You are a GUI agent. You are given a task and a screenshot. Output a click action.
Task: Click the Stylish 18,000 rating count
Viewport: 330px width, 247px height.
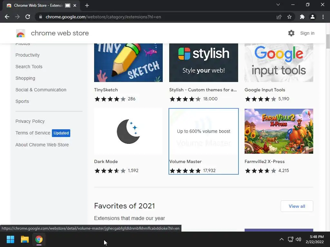(x=210, y=99)
